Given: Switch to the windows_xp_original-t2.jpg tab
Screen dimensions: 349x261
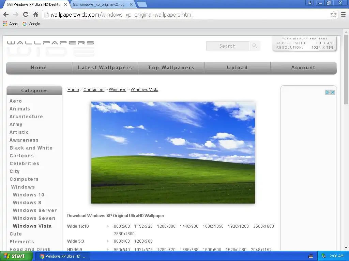Looking at the screenshot, I should point(102,4).
